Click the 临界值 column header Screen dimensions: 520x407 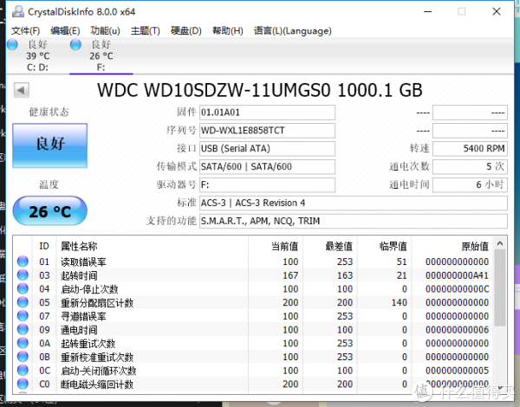coord(384,246)
